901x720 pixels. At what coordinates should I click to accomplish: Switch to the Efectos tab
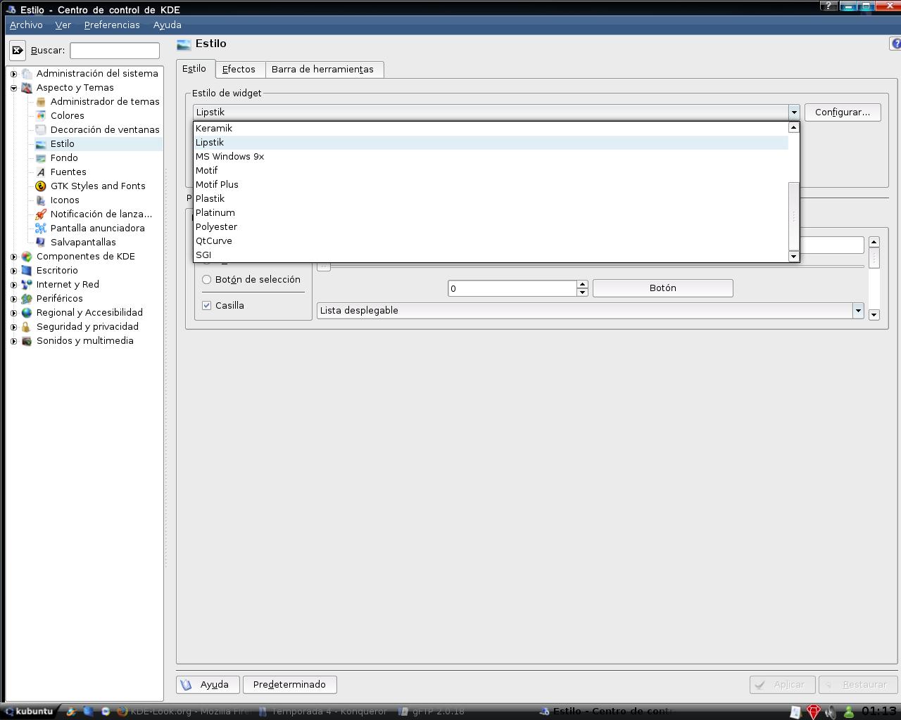(x=239, y=70)
